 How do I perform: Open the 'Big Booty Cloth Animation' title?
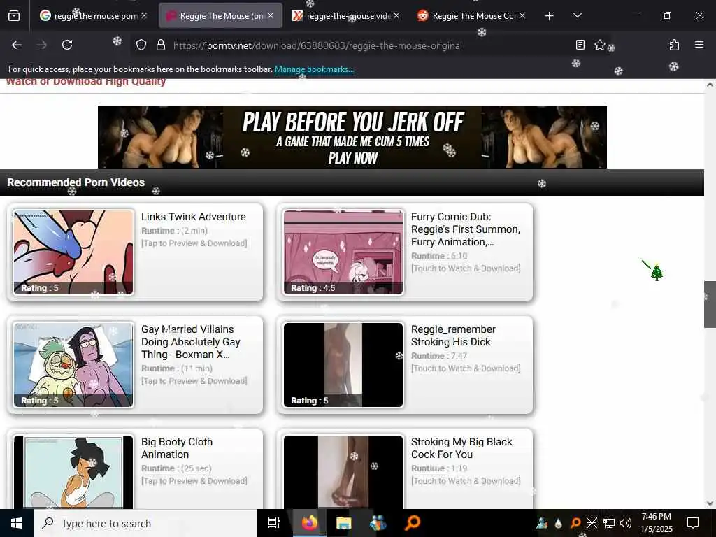(x=177, y=448)
